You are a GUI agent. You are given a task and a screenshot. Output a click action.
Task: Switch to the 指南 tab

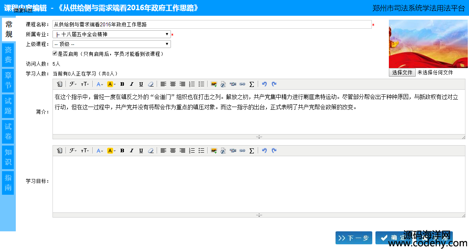click(x=8, y=183)
